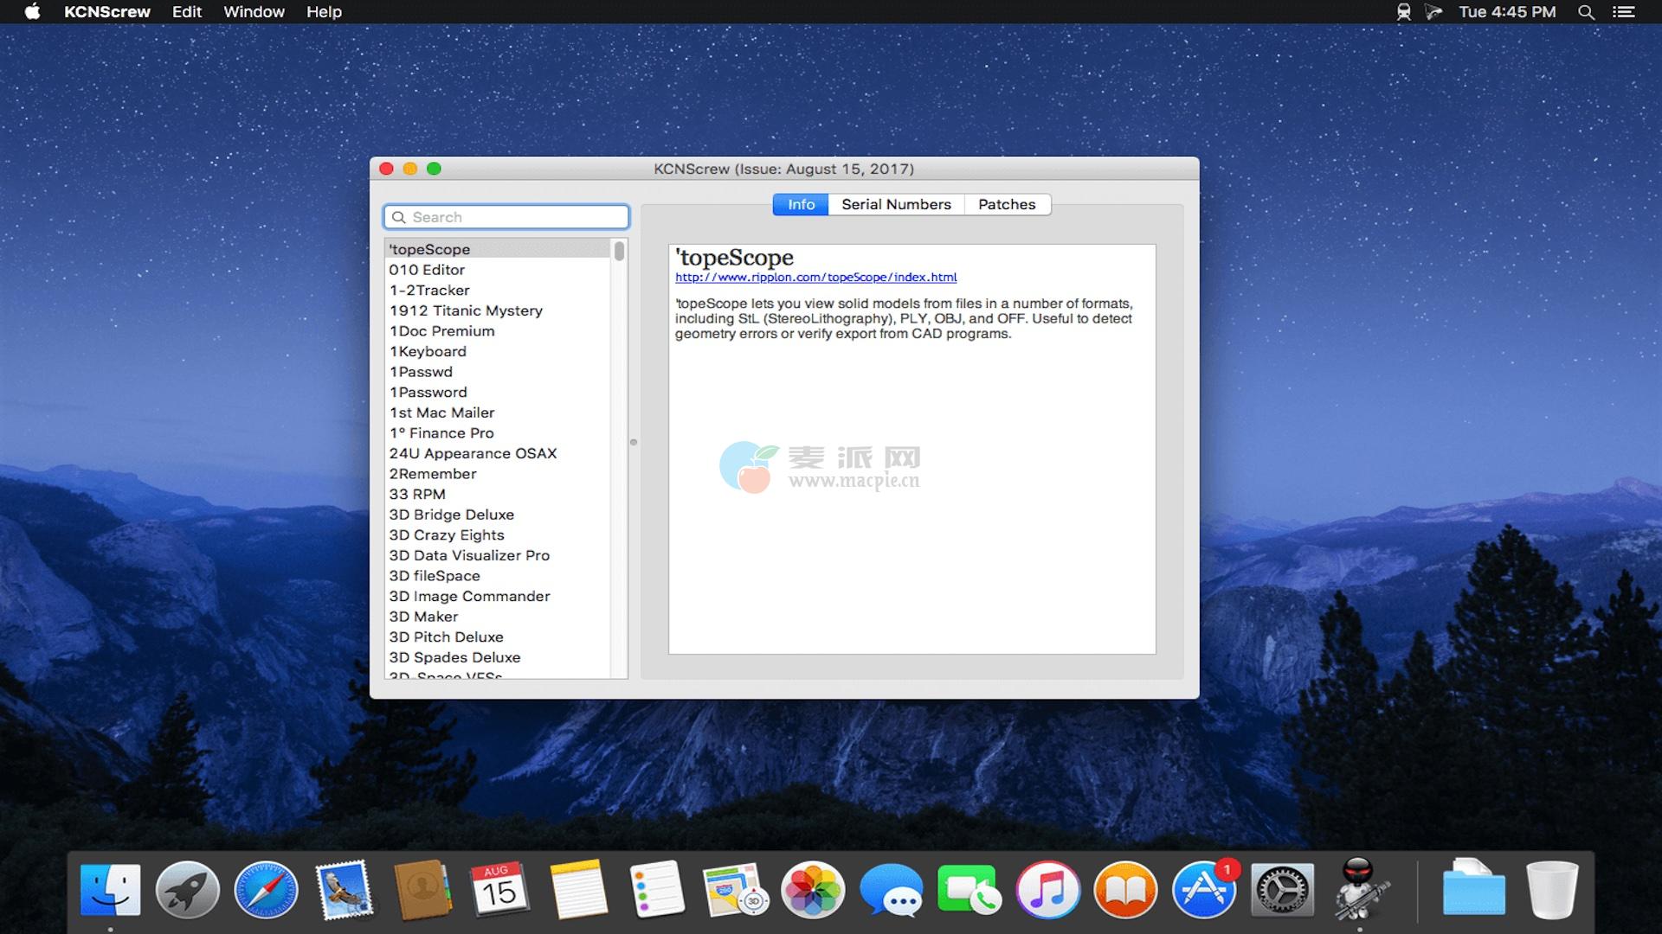The width and height of the screenshot is (1662, 934).
Task: Open the Window menu
Action: [x=254, y=12]
